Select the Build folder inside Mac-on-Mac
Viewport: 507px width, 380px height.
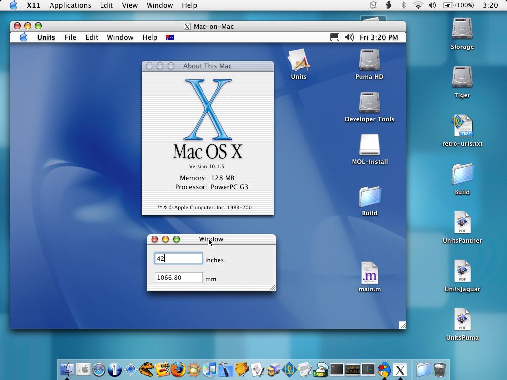[x=370, y=196]
